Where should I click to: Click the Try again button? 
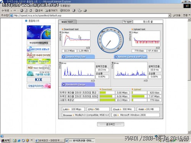click(127, 22)
